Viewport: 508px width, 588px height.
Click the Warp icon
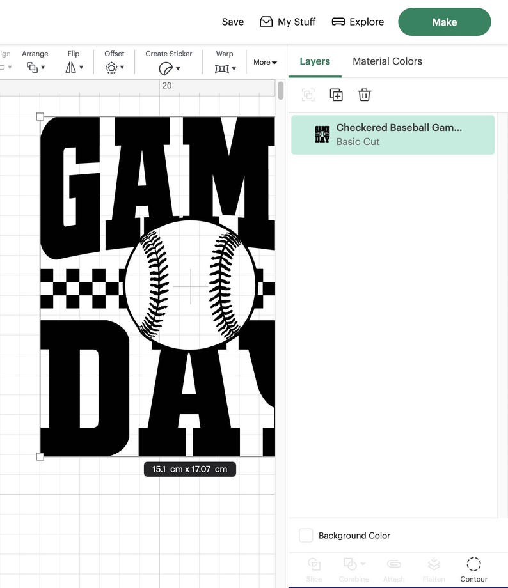click(221, 68)
